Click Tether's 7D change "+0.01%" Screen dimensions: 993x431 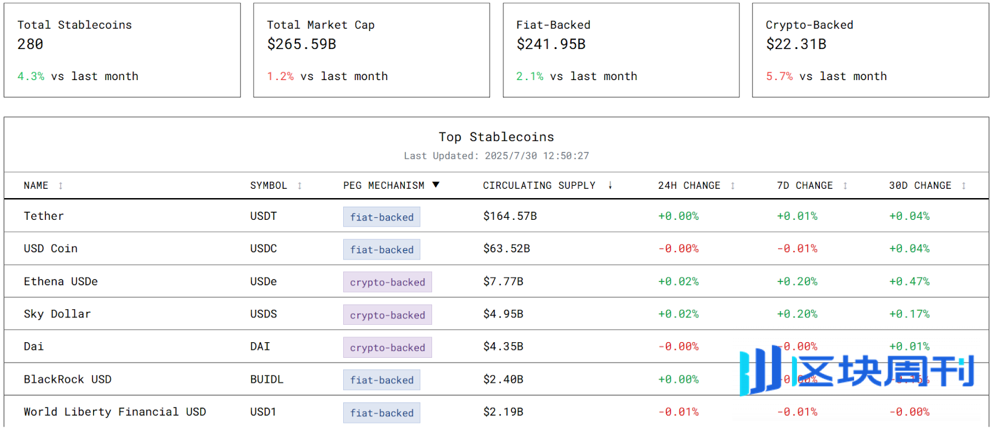pyautogui.click(x=797, y=216)
